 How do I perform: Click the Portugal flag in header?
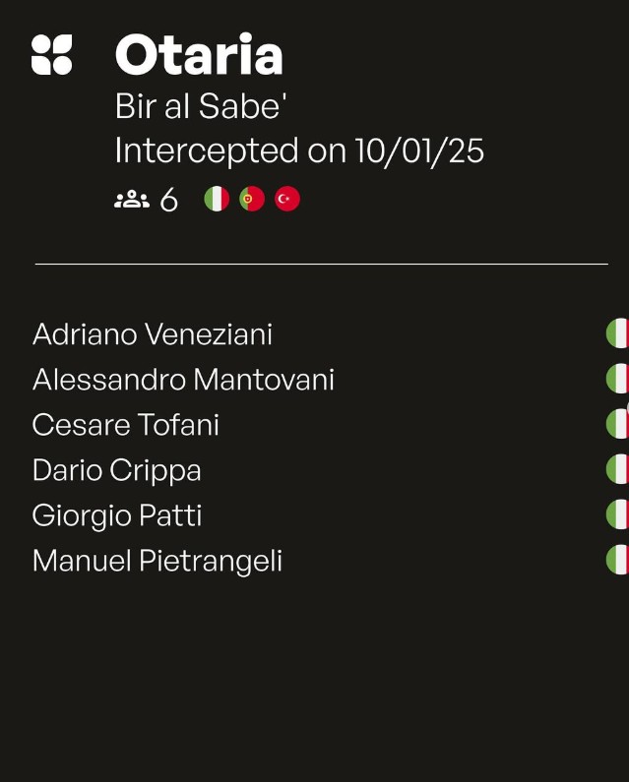252,199
